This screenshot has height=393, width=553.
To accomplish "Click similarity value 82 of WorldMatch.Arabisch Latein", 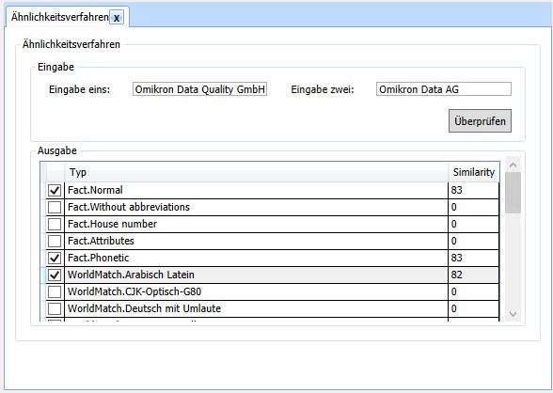I will point(456,275).
